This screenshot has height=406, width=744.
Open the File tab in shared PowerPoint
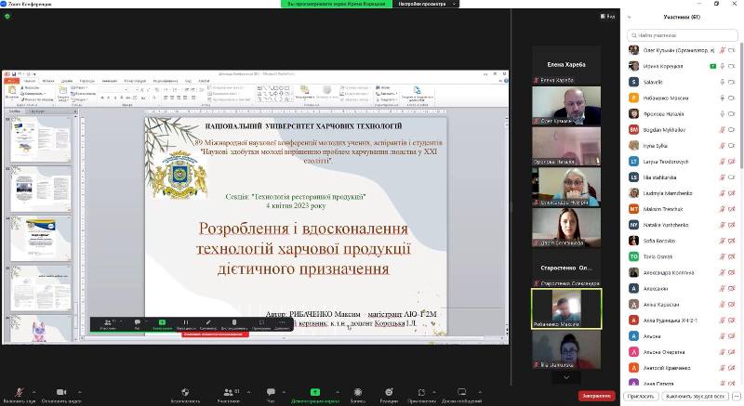tap(11, 81)
